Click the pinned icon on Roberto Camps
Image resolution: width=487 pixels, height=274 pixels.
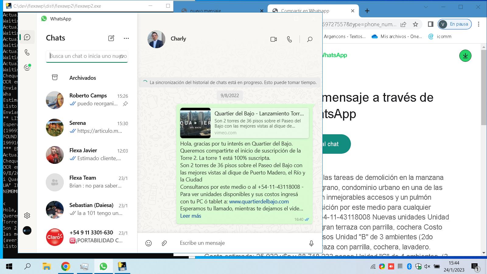(125, 104)
